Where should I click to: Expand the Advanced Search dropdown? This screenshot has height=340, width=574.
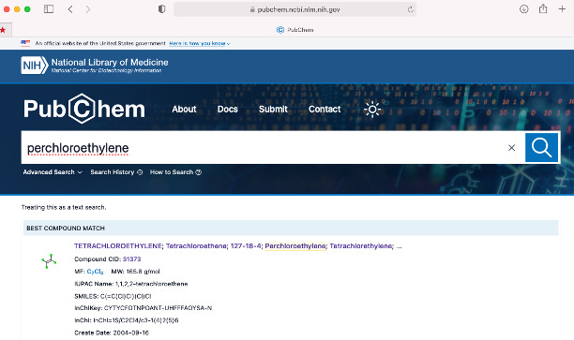tap(53, 171)
